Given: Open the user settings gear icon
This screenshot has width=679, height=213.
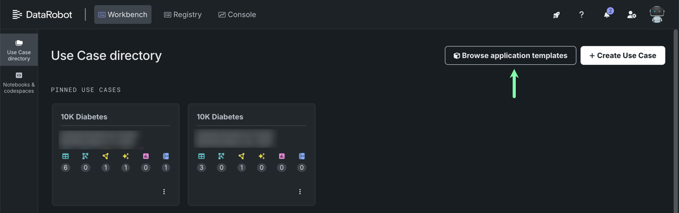Looking at the screenshot, I should pos(631,15).
